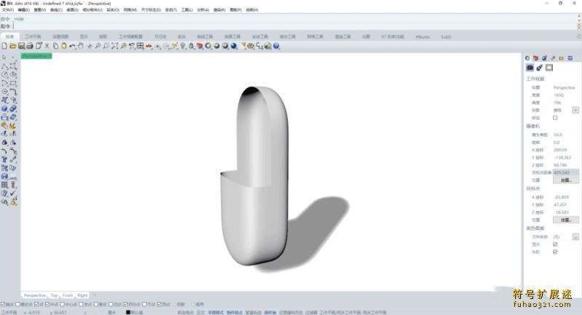582x315 pixels.
Task: Click the four viewports layout icon
Action: 140,46
